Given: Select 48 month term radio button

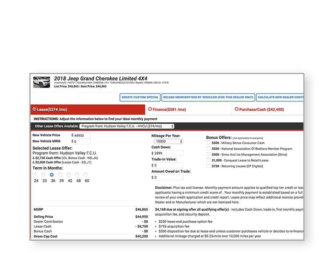Looking at the screenshot, I should [x=77, y=175].
